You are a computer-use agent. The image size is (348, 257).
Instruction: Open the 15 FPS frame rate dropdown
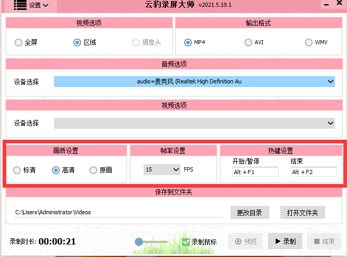pyautogui.click(x=162, y=169)
